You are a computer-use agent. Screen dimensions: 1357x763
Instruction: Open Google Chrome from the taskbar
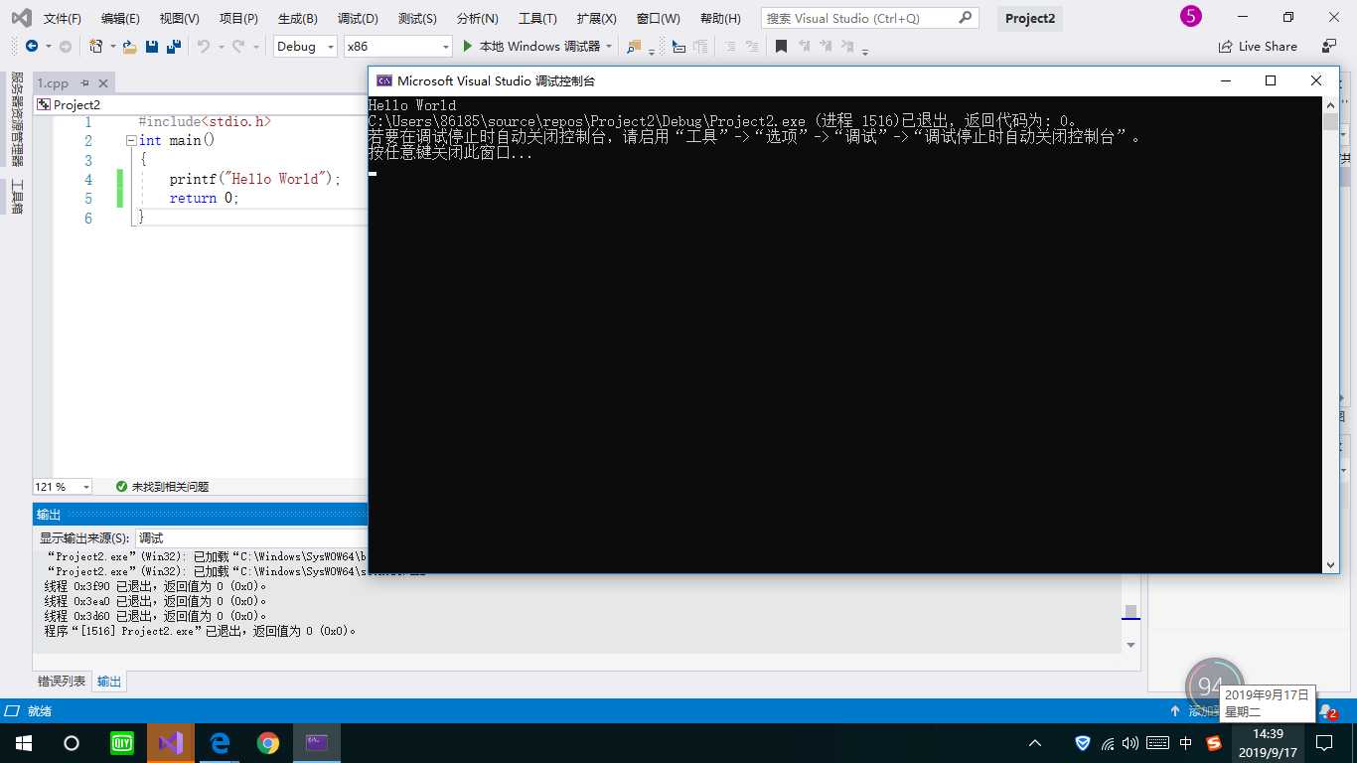pyautogui.click(x=268, y=743)
